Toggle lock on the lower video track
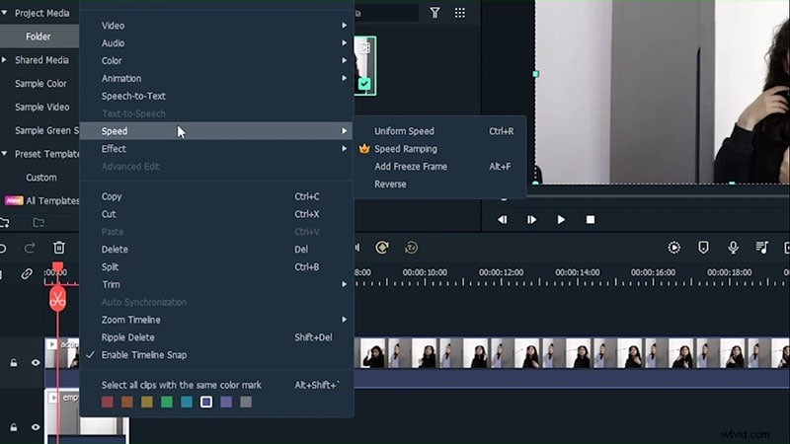The image size is (790, 444). pyautogui.click(x=14, y=427)
